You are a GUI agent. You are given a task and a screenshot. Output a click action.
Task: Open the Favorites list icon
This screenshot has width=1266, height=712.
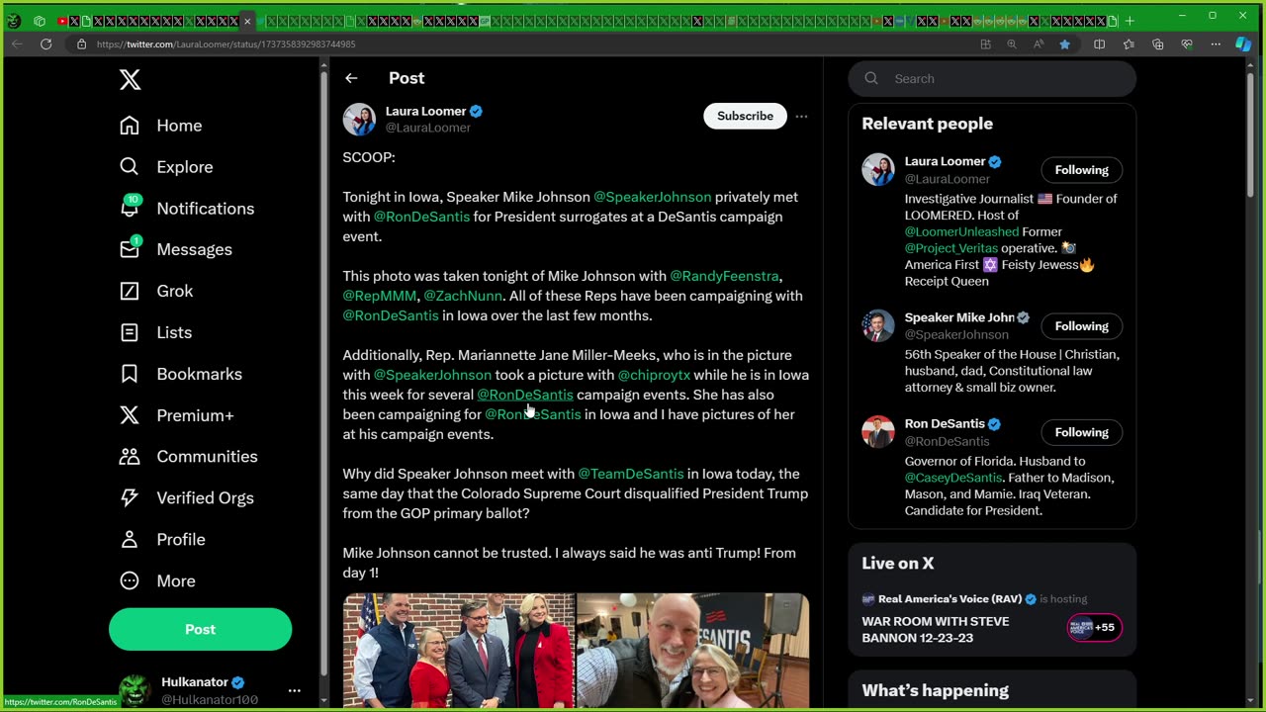point(1129,44)
